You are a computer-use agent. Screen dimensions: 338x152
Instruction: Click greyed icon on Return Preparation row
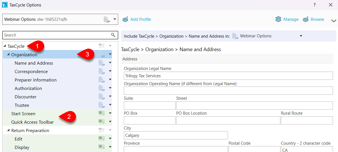click(101, 130)
